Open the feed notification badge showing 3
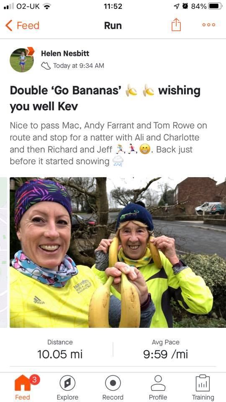This screenshot has width=226, height=402. [x=35, y=380]
